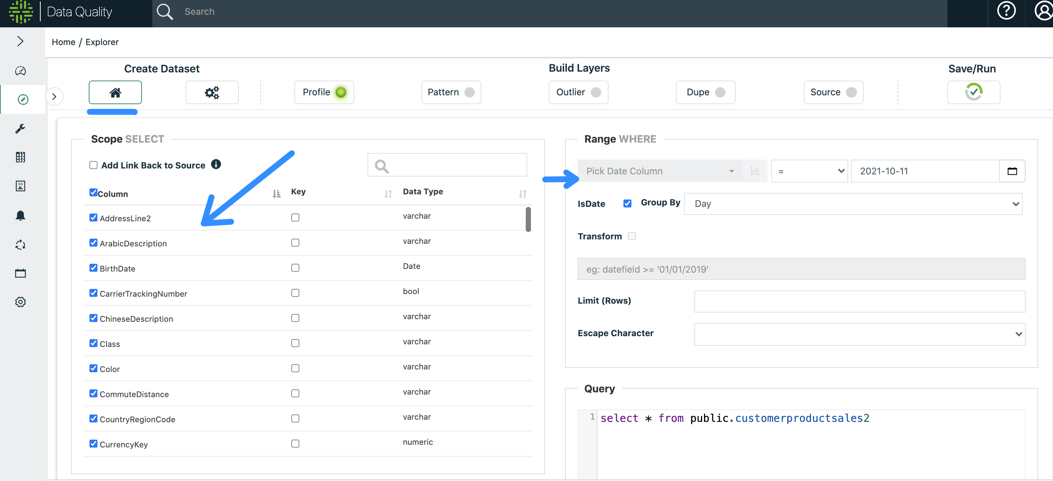Expand the Group By Day dropdown
The width and height of the screenshot is (1053, 481).
(x=853, y=204)
